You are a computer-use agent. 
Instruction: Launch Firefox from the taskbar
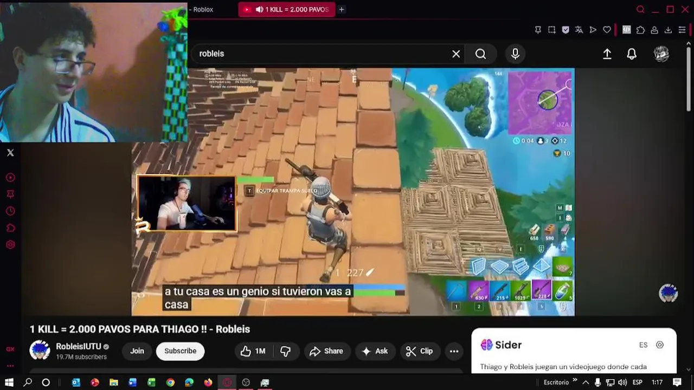tap(208, 382)
